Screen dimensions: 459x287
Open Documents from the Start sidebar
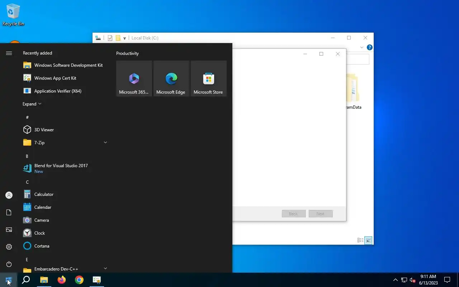point(9,212)
